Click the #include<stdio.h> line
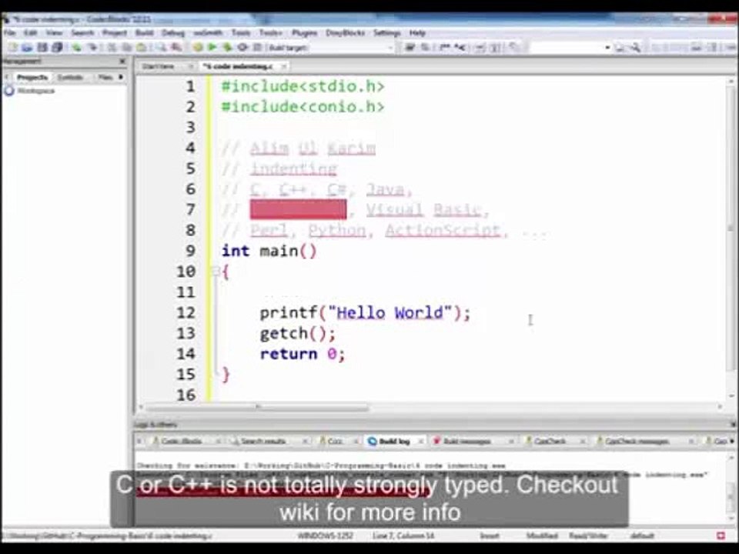Image resolution: width=739 pixels, height=554 pixels. tap(303, 86)
